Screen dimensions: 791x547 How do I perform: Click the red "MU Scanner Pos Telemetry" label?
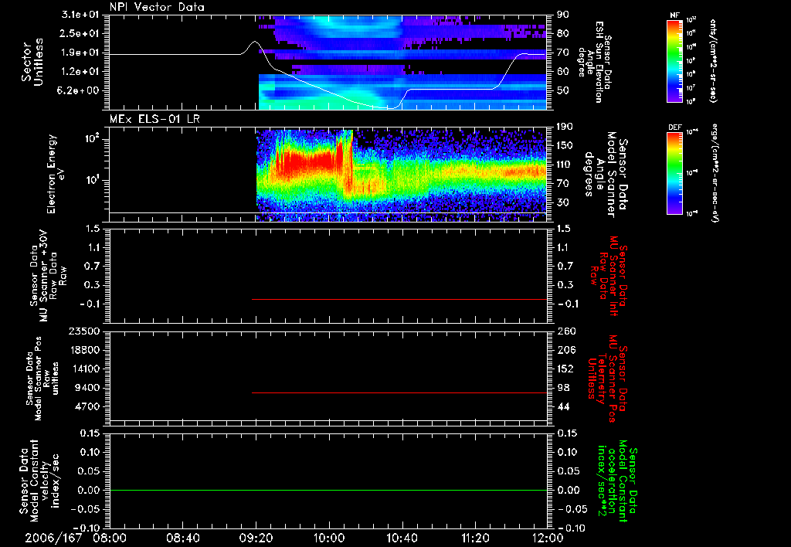(x=607, y=379)
